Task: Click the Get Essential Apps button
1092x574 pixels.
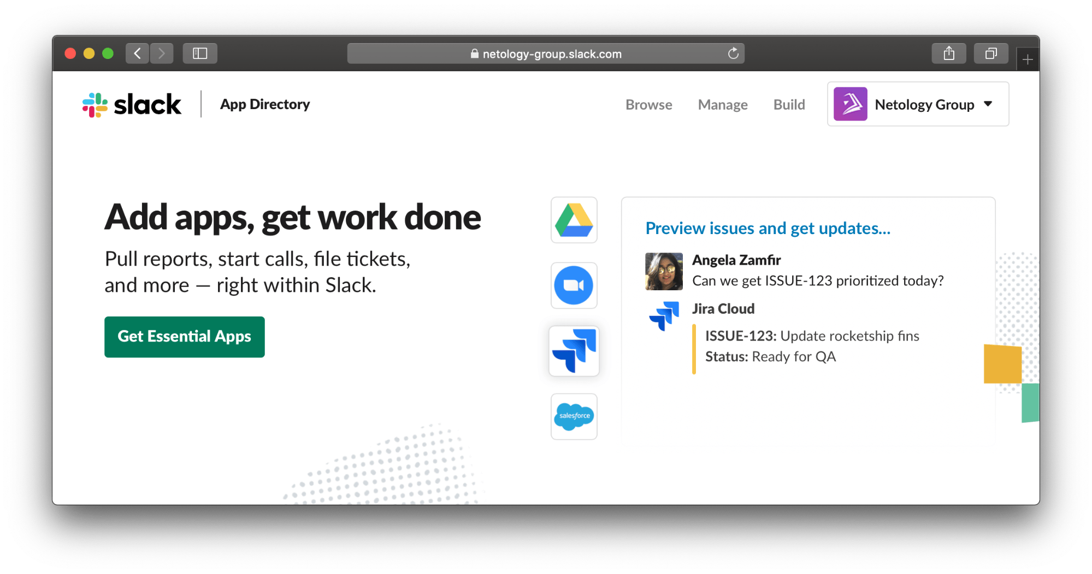Action: [x=184, y=337]
